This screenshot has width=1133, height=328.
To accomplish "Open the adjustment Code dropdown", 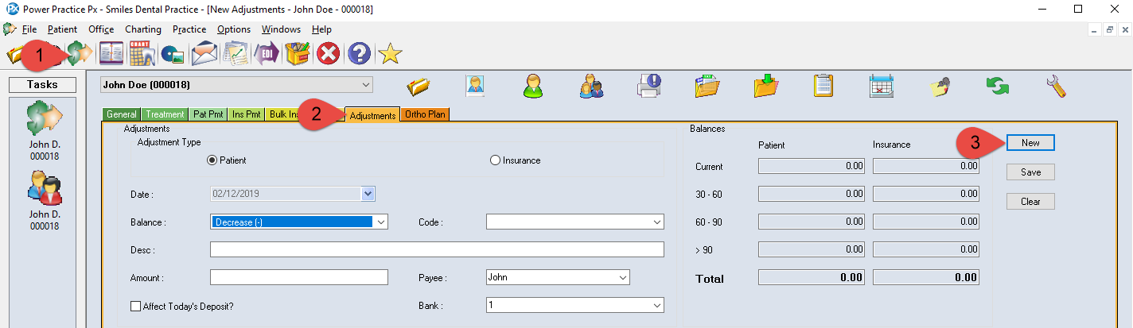I will pyautogui.click(x=656, y=222).
